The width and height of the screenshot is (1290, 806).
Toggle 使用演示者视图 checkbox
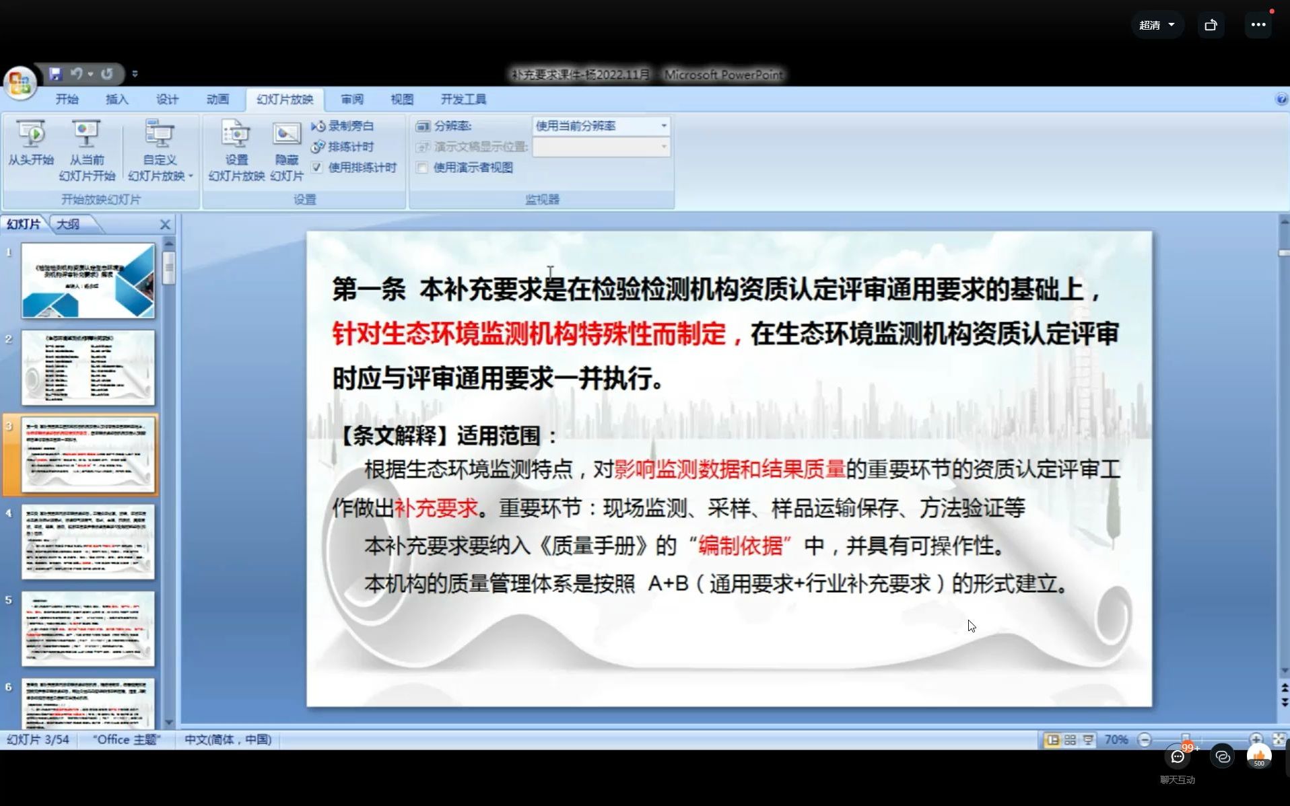tap(422, 168)
